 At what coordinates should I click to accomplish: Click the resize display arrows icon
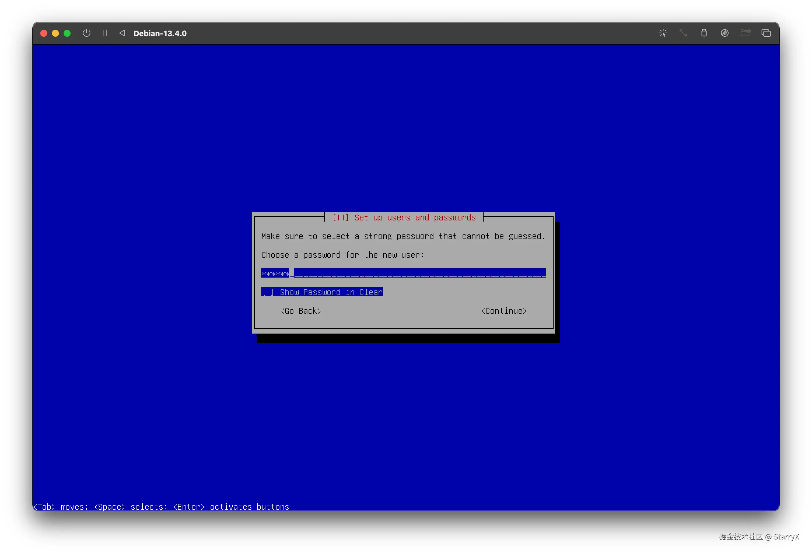coord(683,33)
